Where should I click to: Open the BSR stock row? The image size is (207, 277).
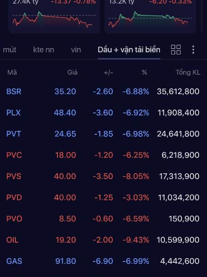[103, 91]
